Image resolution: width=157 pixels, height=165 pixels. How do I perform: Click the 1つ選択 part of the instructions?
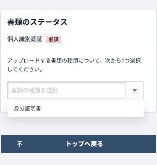coord(131,61)
